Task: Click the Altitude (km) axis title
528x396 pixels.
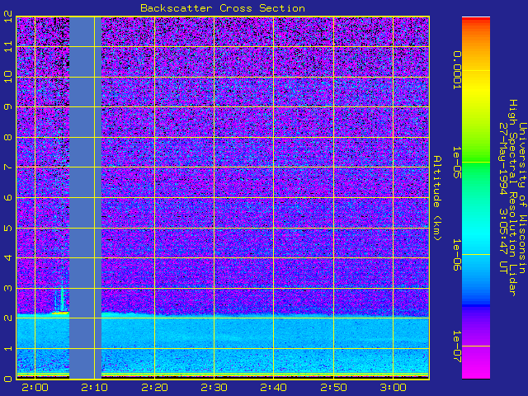Action: click(x=436, y=198)
